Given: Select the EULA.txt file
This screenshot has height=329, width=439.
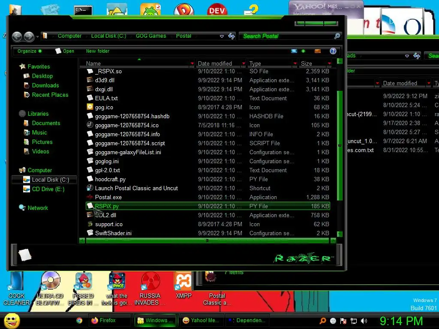Looking at the screenshot, I should pyautogui.click(x=106, y=98).
